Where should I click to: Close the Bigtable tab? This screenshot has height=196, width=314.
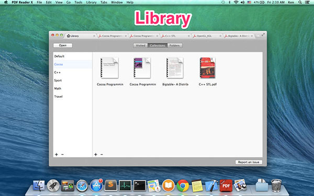point(252,36)
